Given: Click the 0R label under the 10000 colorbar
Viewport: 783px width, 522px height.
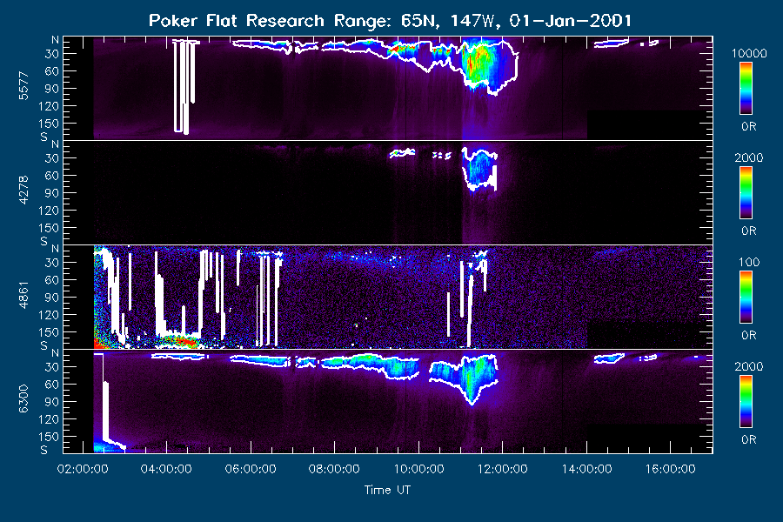Looking at the screenshot, I should click(749, 127).
